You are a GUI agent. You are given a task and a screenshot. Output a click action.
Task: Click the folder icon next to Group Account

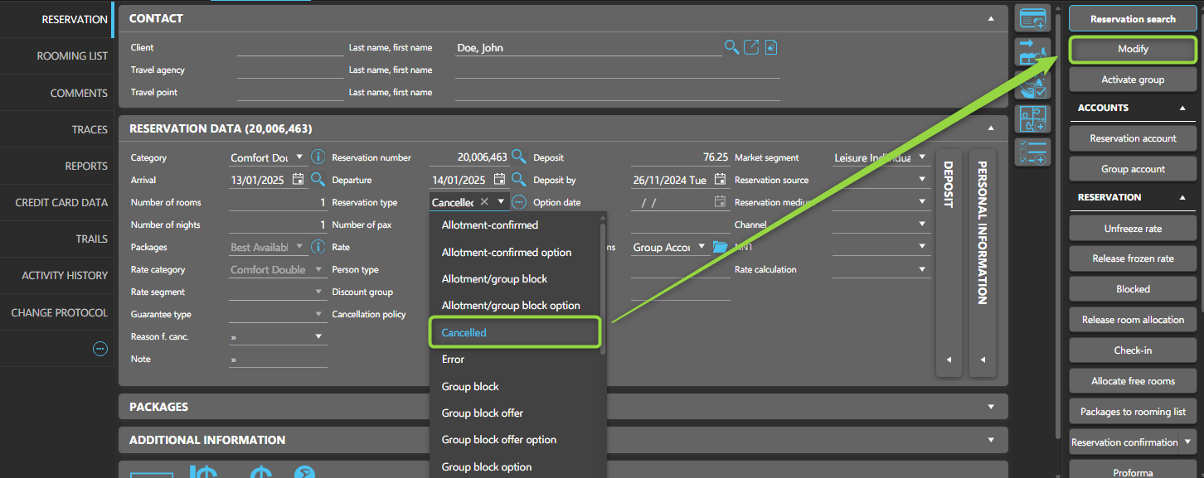pos(719,247)
